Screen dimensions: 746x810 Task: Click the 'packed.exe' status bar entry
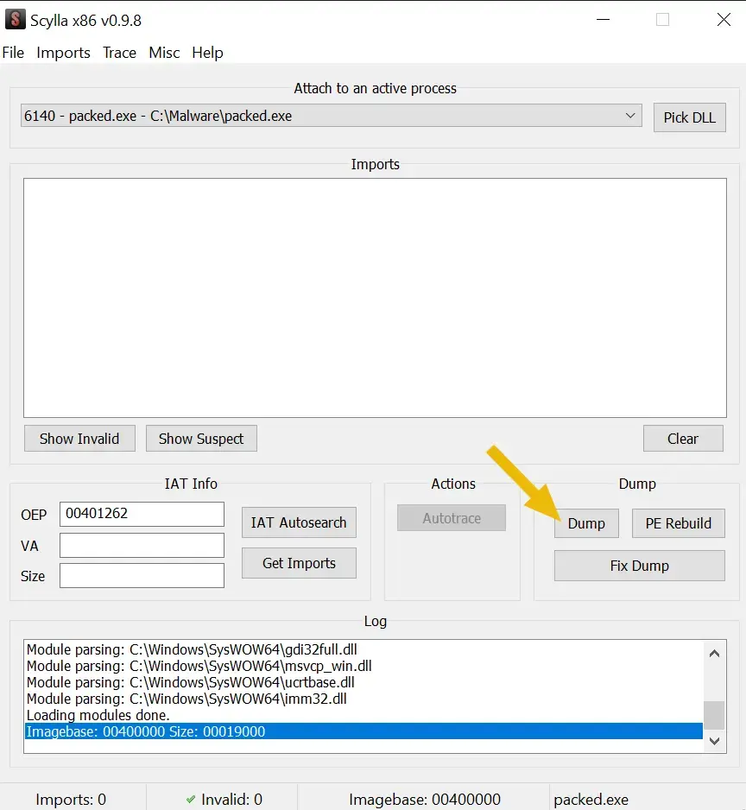point(591,800)
